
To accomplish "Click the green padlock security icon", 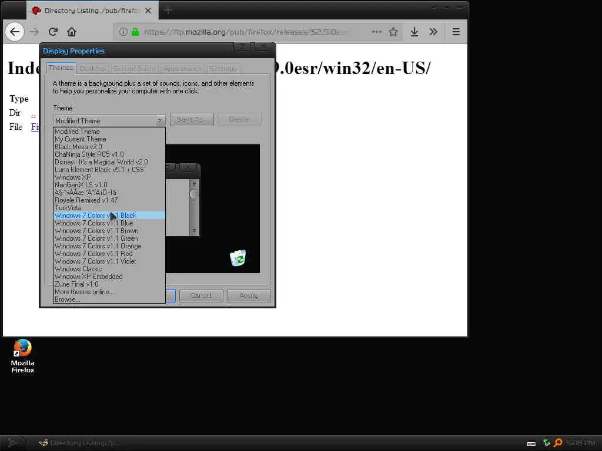I will coord(135,32).
